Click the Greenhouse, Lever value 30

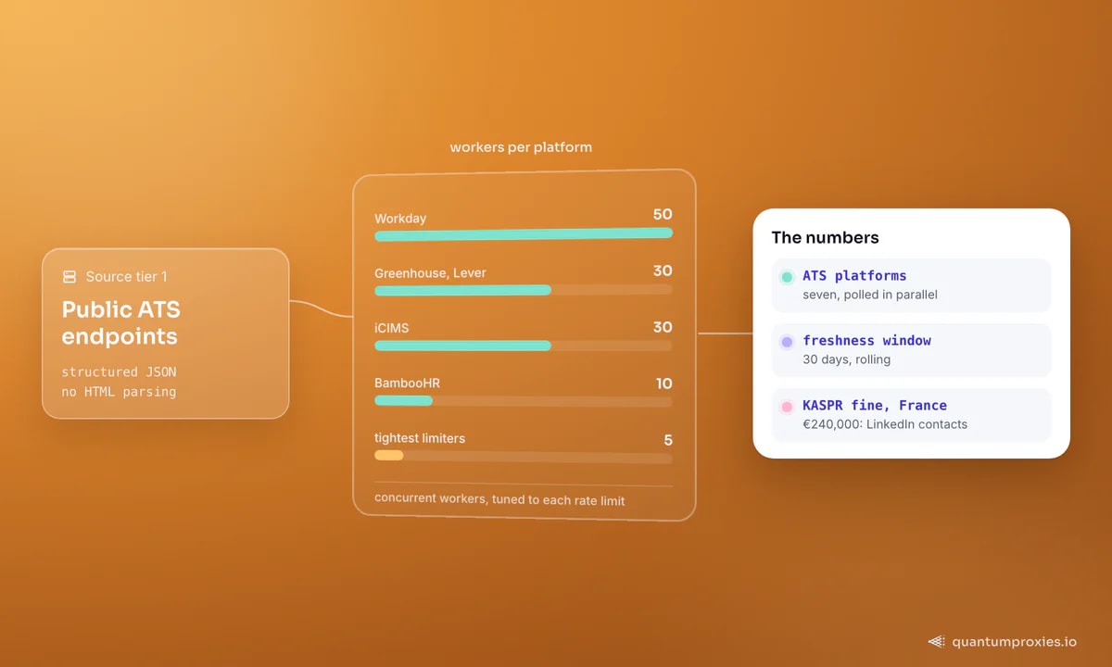[663, 271]
